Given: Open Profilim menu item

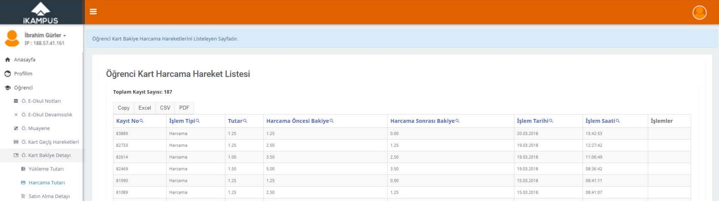Looking at the screenshot, I should (x=23, y=74).
